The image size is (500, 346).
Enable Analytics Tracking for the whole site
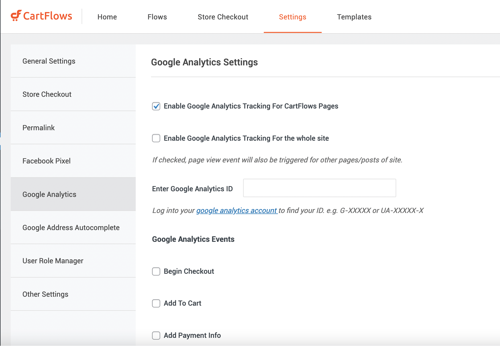click(x=156, y=138)
